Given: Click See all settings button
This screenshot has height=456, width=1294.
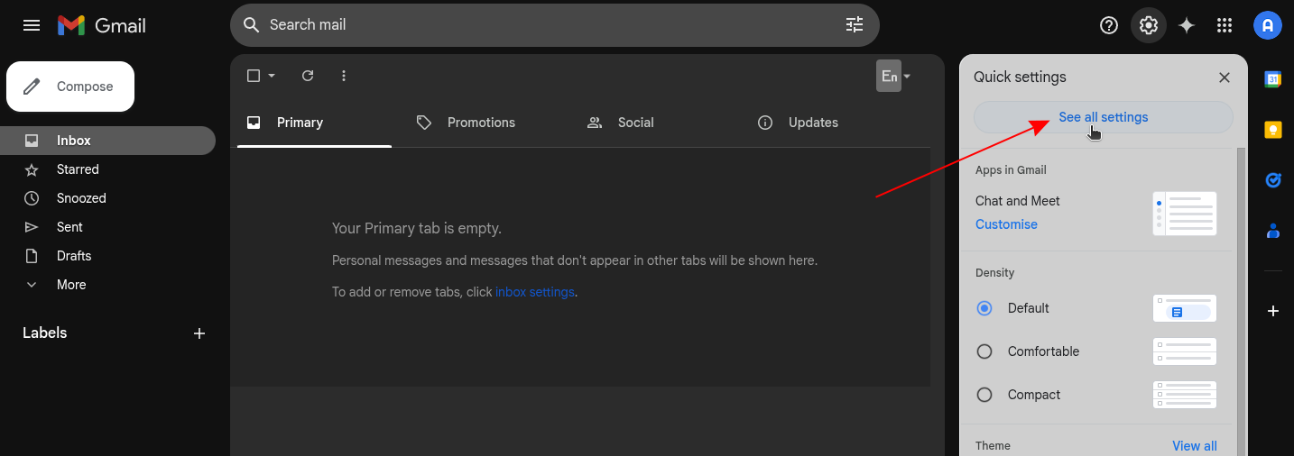Looking at the screenshot, I should pyautogui.click(x=1104, y=117).
